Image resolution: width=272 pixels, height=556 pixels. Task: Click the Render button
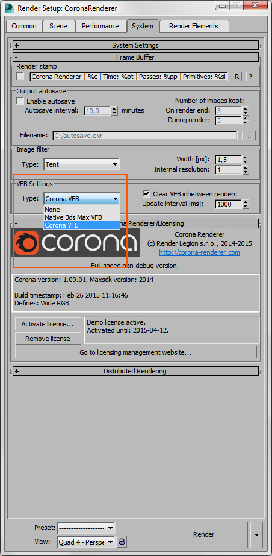pos(204,534)
